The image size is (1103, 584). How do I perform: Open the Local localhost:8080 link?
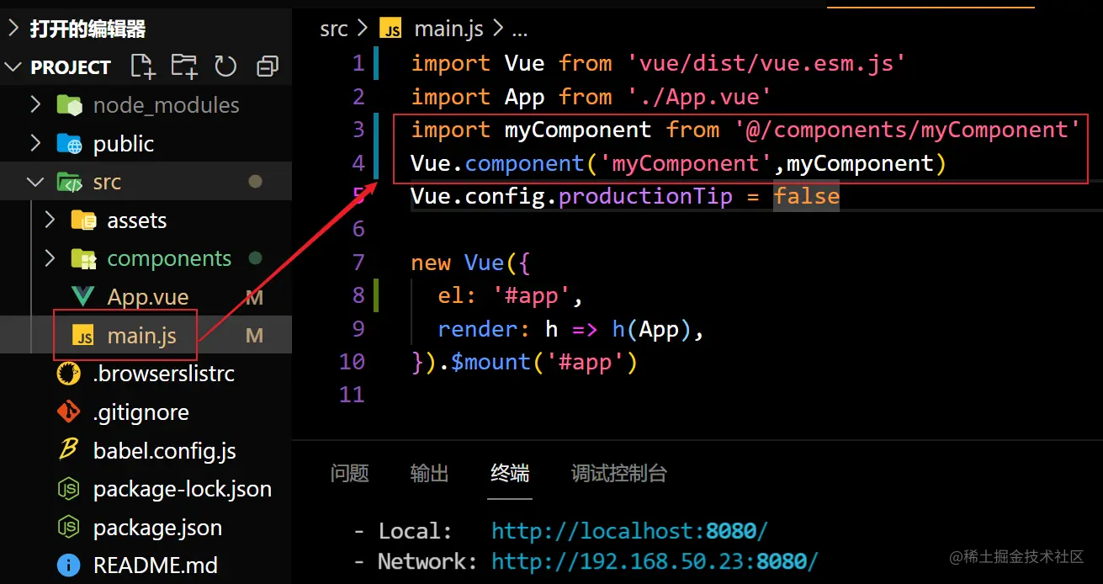pos(629,531)
